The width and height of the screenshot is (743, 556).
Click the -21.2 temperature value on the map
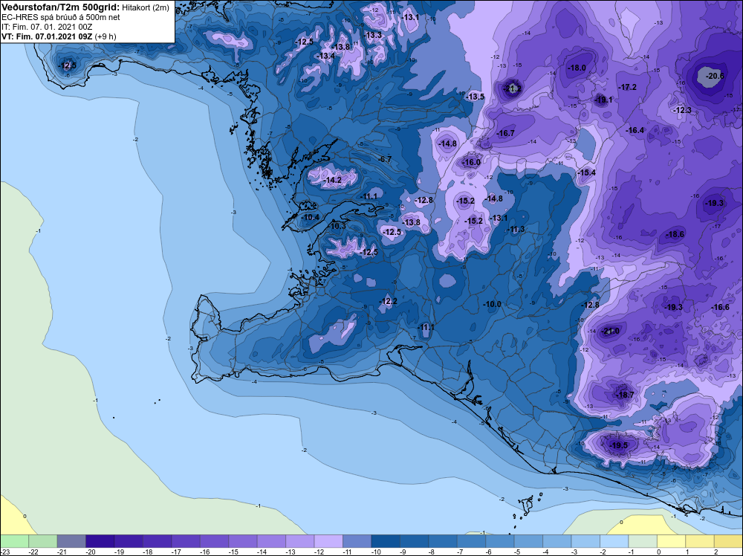(x=512, y=88)
